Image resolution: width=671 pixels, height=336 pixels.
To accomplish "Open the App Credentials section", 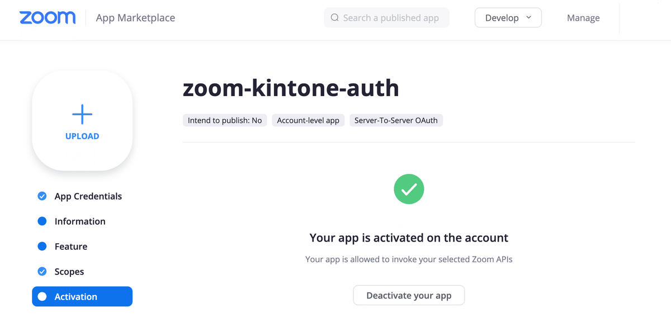I will [88, 196].
